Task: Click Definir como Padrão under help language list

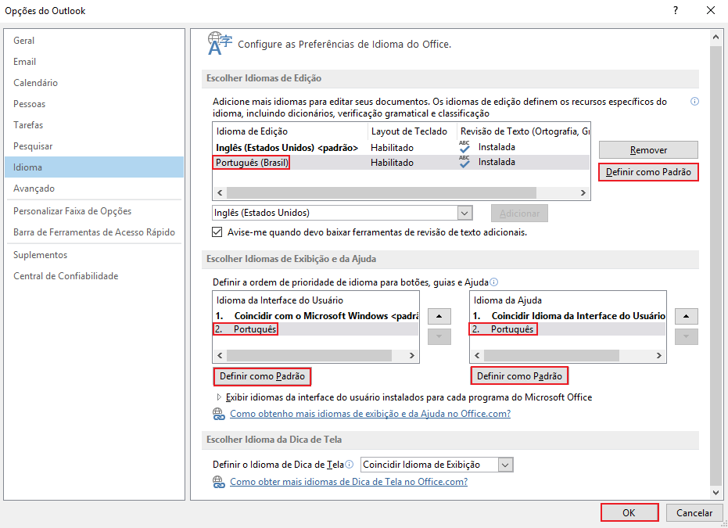Action: [x=519, y=376]
